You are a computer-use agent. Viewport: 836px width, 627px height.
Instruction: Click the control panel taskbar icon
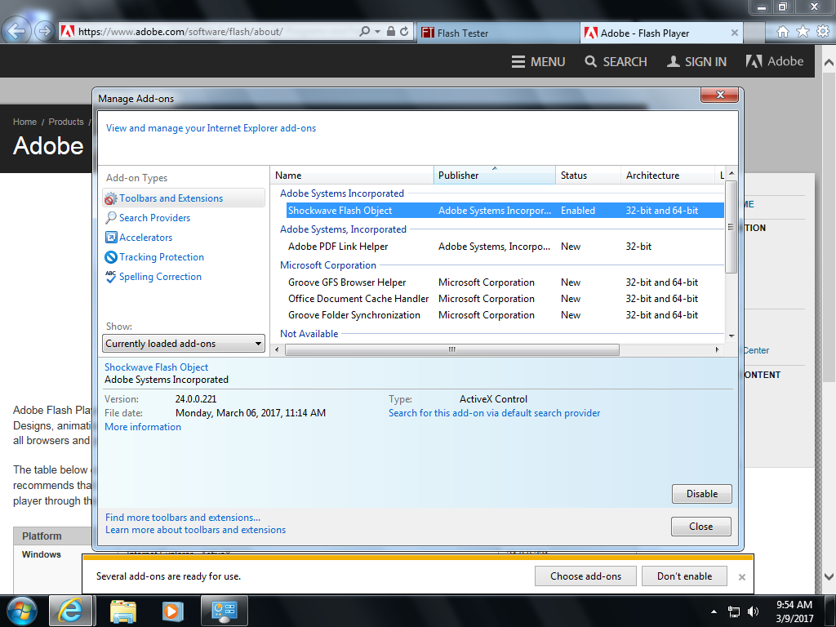click(224, 611)
